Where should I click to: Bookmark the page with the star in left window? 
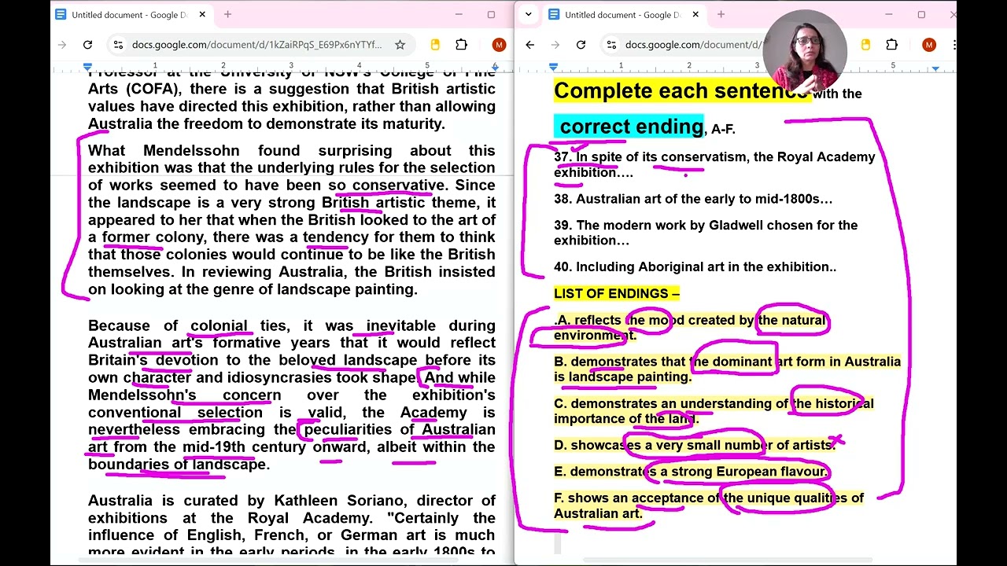click(x=400, y=45)
